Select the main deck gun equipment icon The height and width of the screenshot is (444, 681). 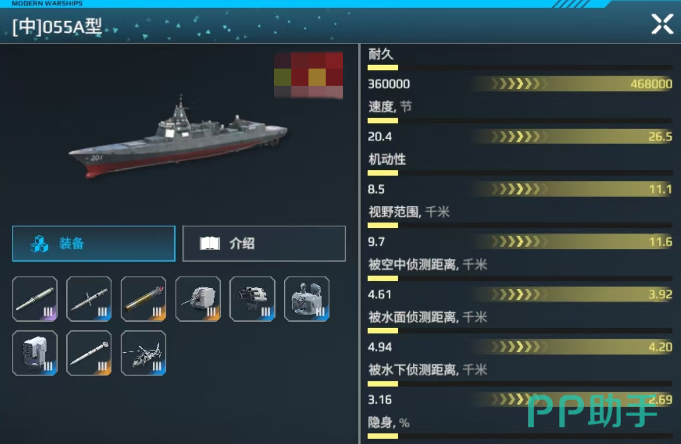point(198,299)
